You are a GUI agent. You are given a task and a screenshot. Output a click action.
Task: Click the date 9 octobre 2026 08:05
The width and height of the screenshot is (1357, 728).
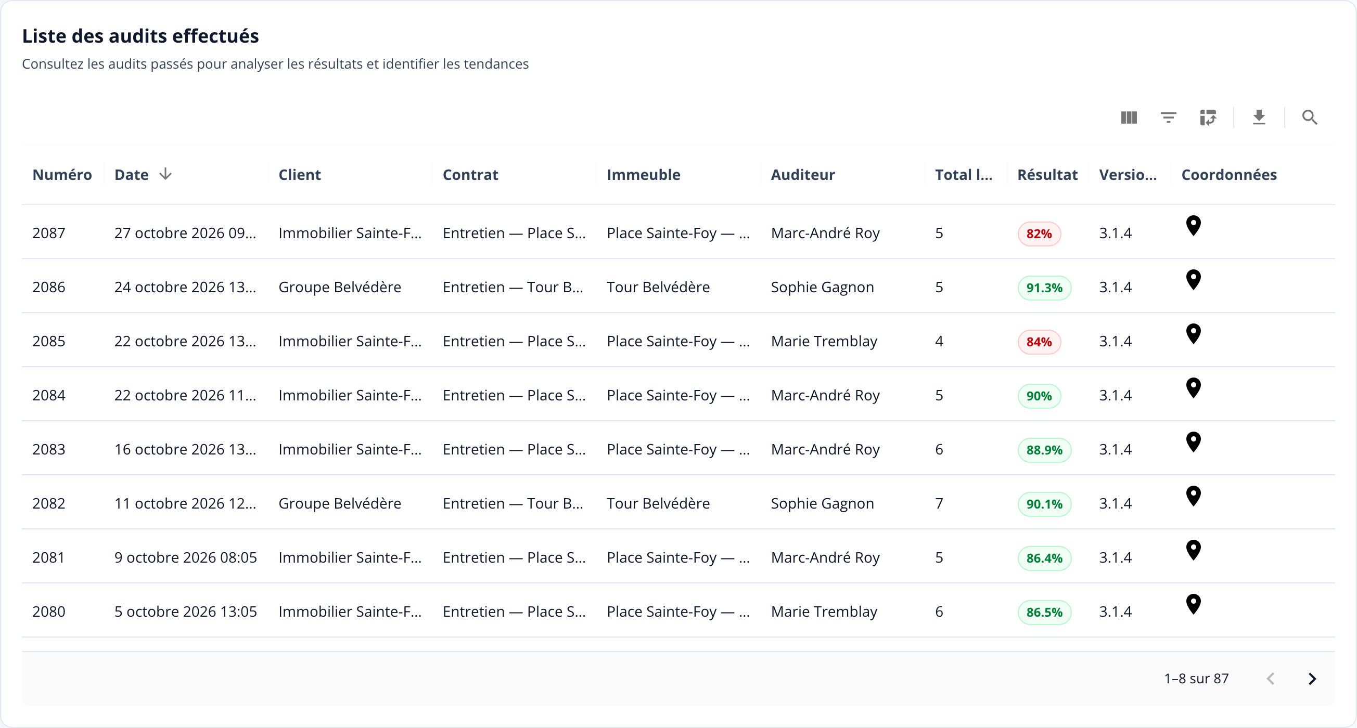(x=186, y=557)
